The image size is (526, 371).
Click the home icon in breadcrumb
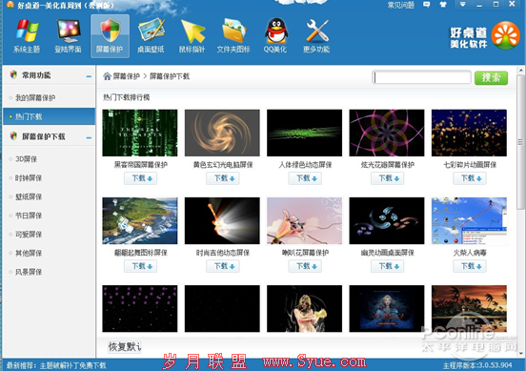[x=107, y=76]
